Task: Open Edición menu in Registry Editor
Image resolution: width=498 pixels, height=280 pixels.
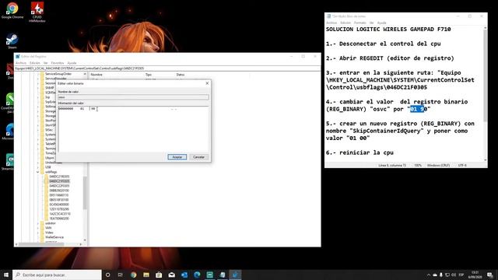Action: point(34,63)
